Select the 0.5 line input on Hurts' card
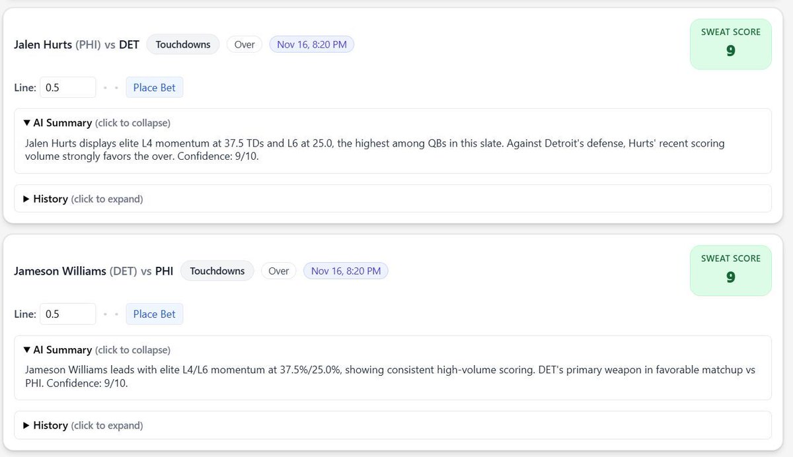This screenshot has width=793, height=457. 67,87
